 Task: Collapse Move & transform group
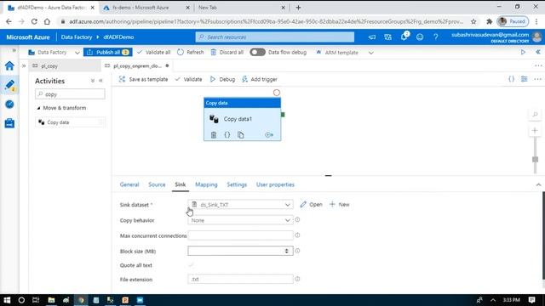[38, 108]
